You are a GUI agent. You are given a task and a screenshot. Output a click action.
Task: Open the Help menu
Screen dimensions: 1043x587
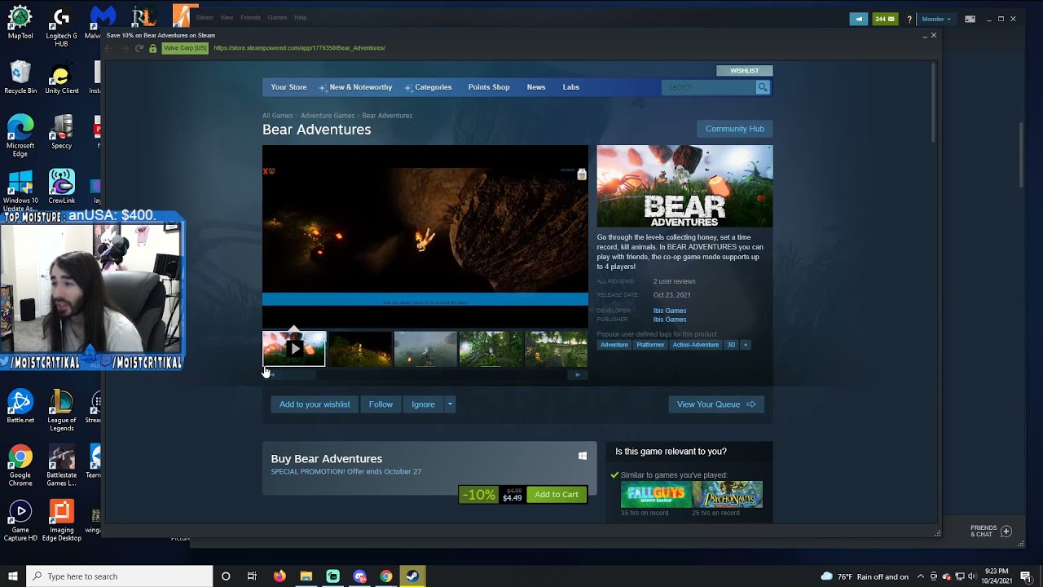point(301,17)
